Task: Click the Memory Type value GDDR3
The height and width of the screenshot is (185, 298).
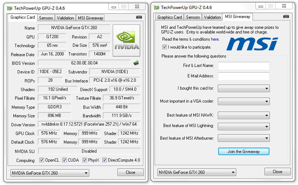Action: pyautogui.click(x=54, y=107)
